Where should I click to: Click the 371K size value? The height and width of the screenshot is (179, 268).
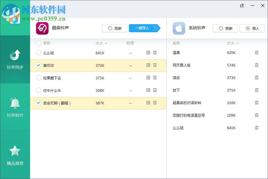coord(231,90)
